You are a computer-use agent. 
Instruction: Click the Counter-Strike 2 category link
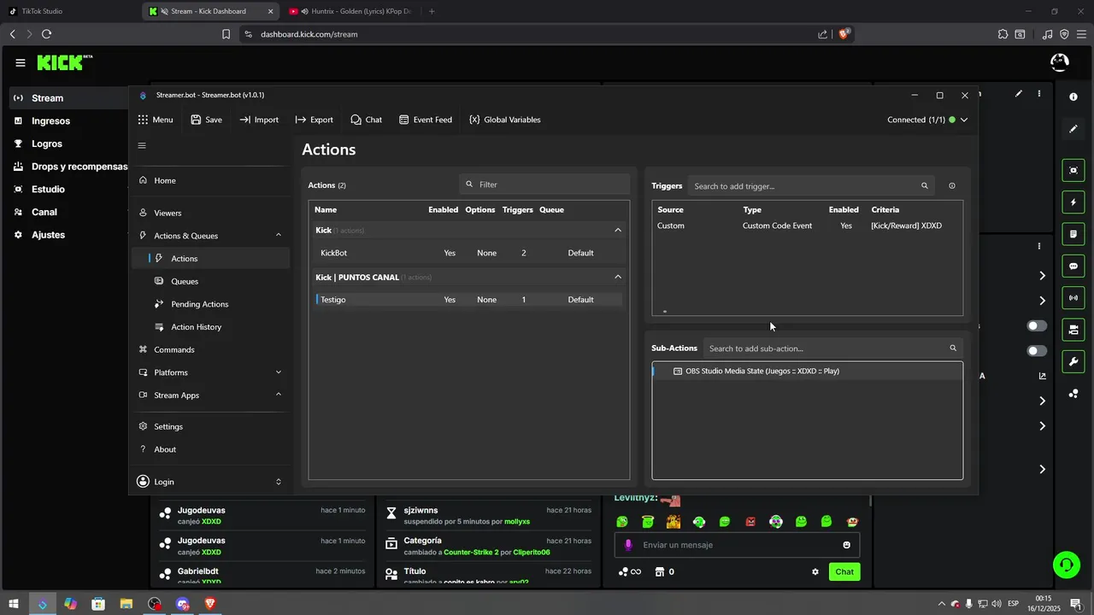coord(471,553)
